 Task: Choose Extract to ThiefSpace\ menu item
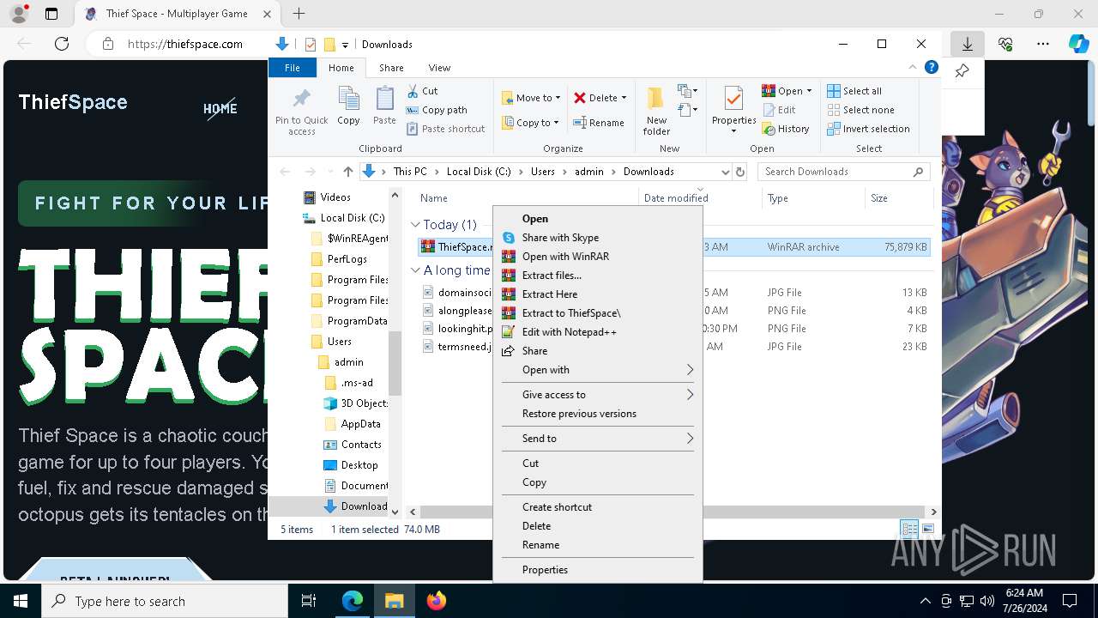pyautogui.click(x=597, y=313)
